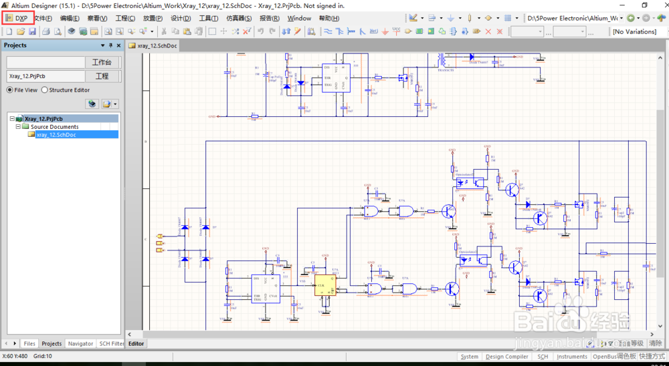Viewport: 669px width, 366px height.
Task: Select the Place Bus tool
Action: 340,31
